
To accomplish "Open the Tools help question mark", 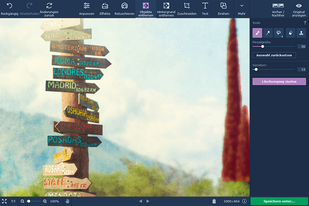I will click(x=305, y=23).
